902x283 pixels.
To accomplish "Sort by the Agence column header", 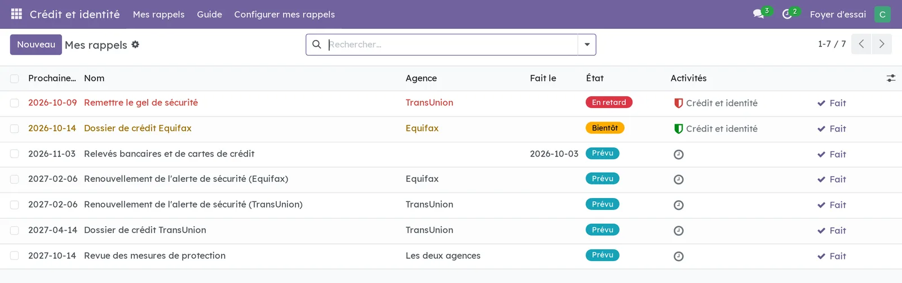I will [x=421, y=78].
